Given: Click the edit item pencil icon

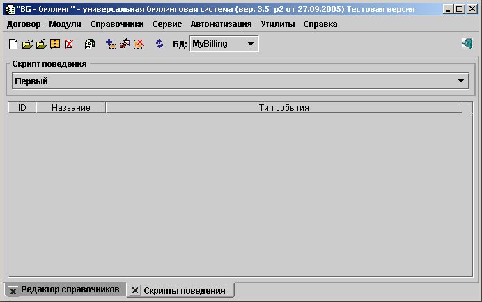Looking at the screenshot, I should pyautogui.click(x=125, y=44).
